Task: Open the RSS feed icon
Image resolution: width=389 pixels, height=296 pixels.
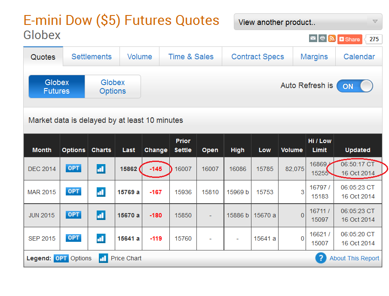Action: coord(332,38)
